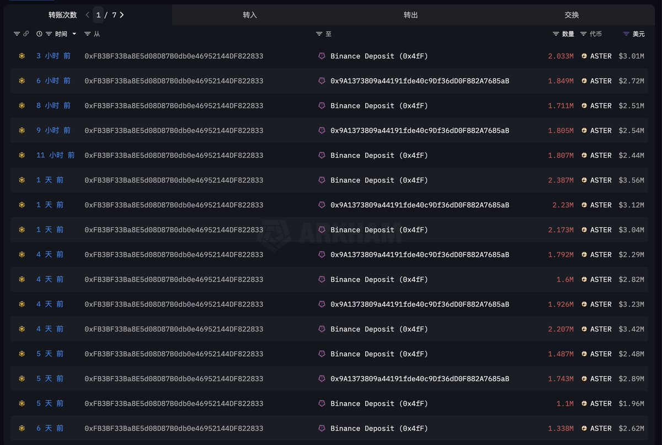The height and width of the screenshot is (445, 662).
Task: Click the clock icon beside 时间 header
Action: point(39,34)
